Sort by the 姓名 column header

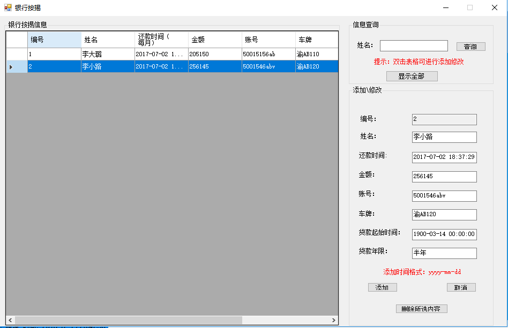tap(108, 40)
